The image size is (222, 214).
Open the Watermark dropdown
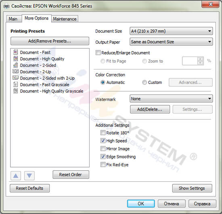coord(171,99)
